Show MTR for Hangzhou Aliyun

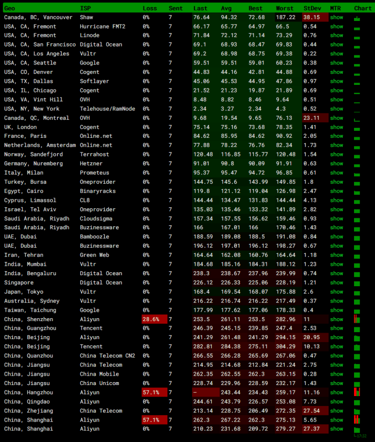click(336, 393)
